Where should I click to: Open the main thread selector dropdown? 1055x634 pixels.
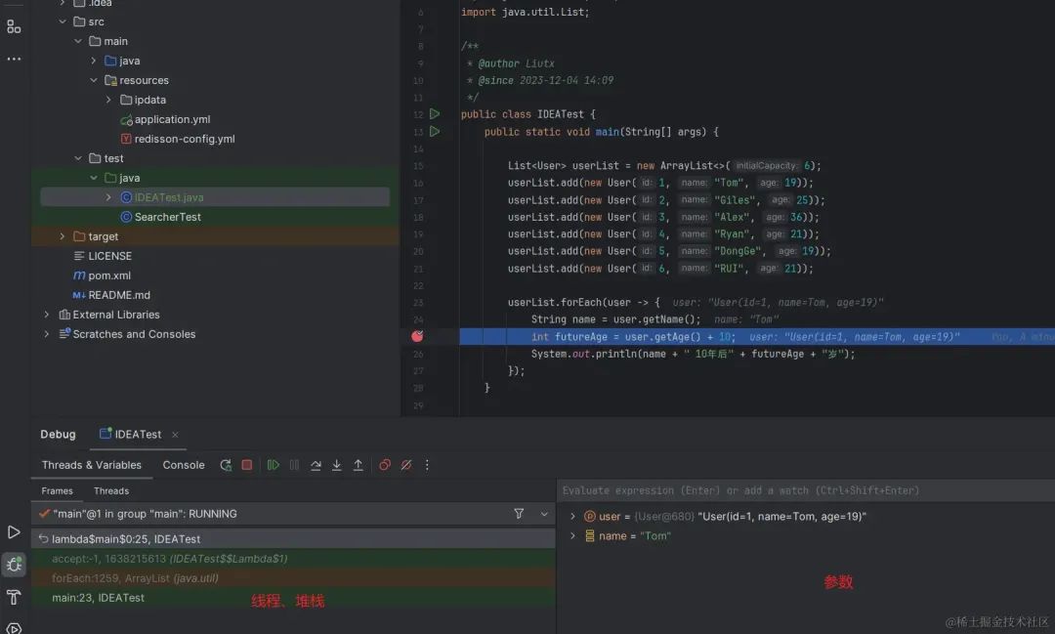544,513
